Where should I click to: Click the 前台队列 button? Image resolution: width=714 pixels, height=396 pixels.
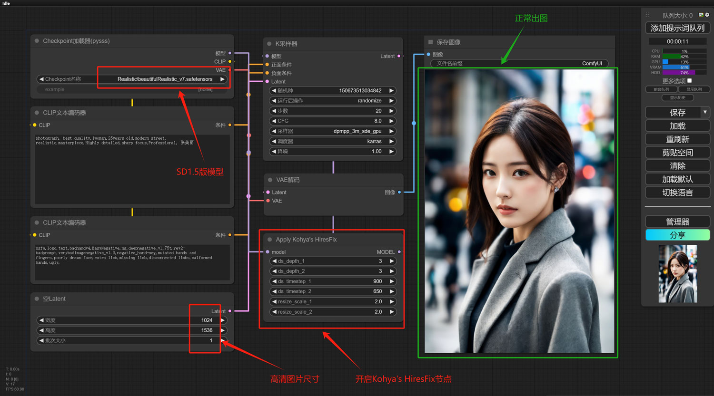click(661, 89)
